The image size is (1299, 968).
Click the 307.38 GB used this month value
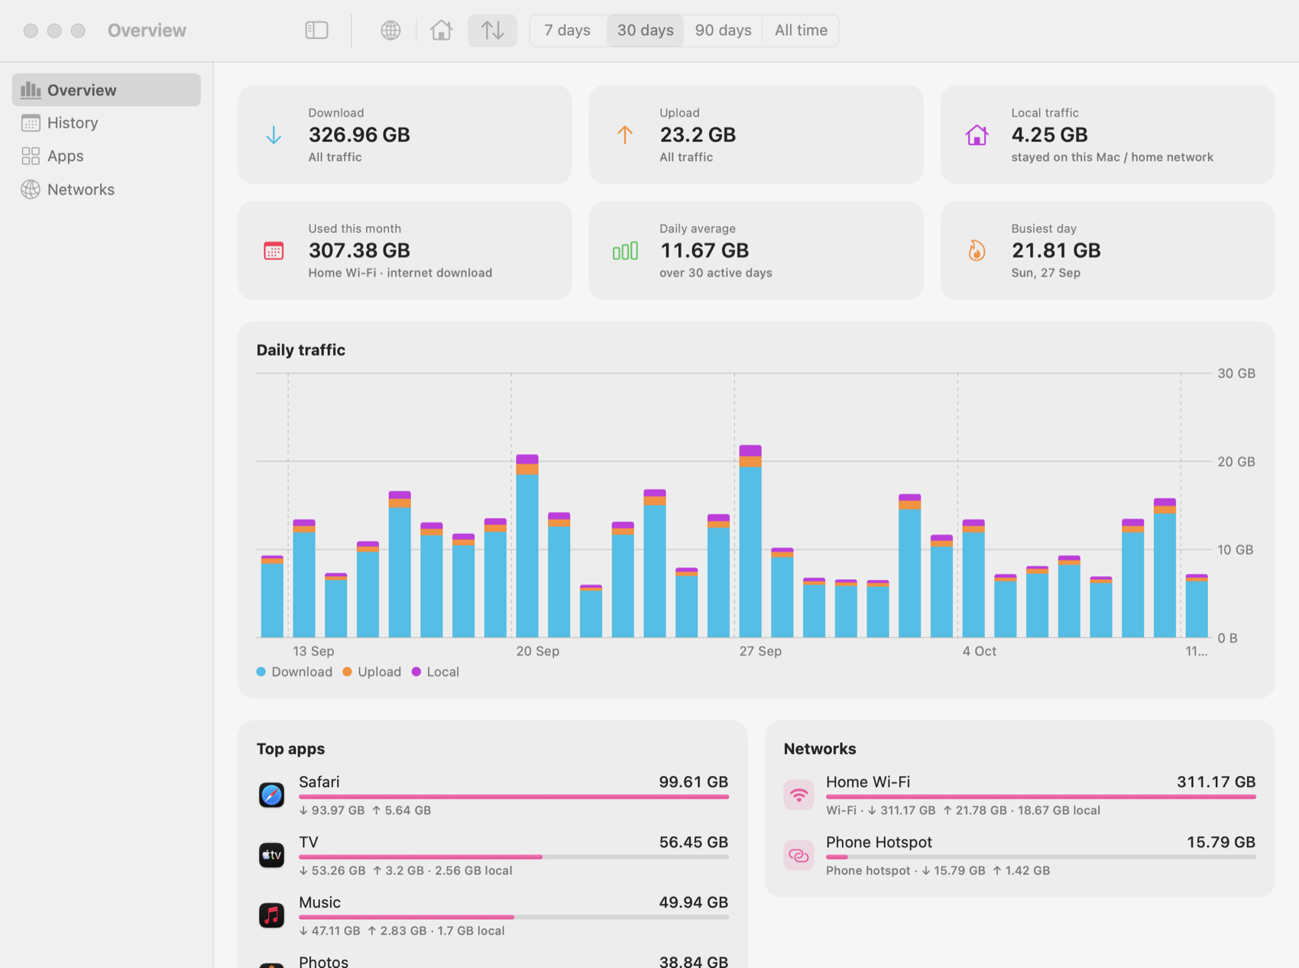pos(359,251)
